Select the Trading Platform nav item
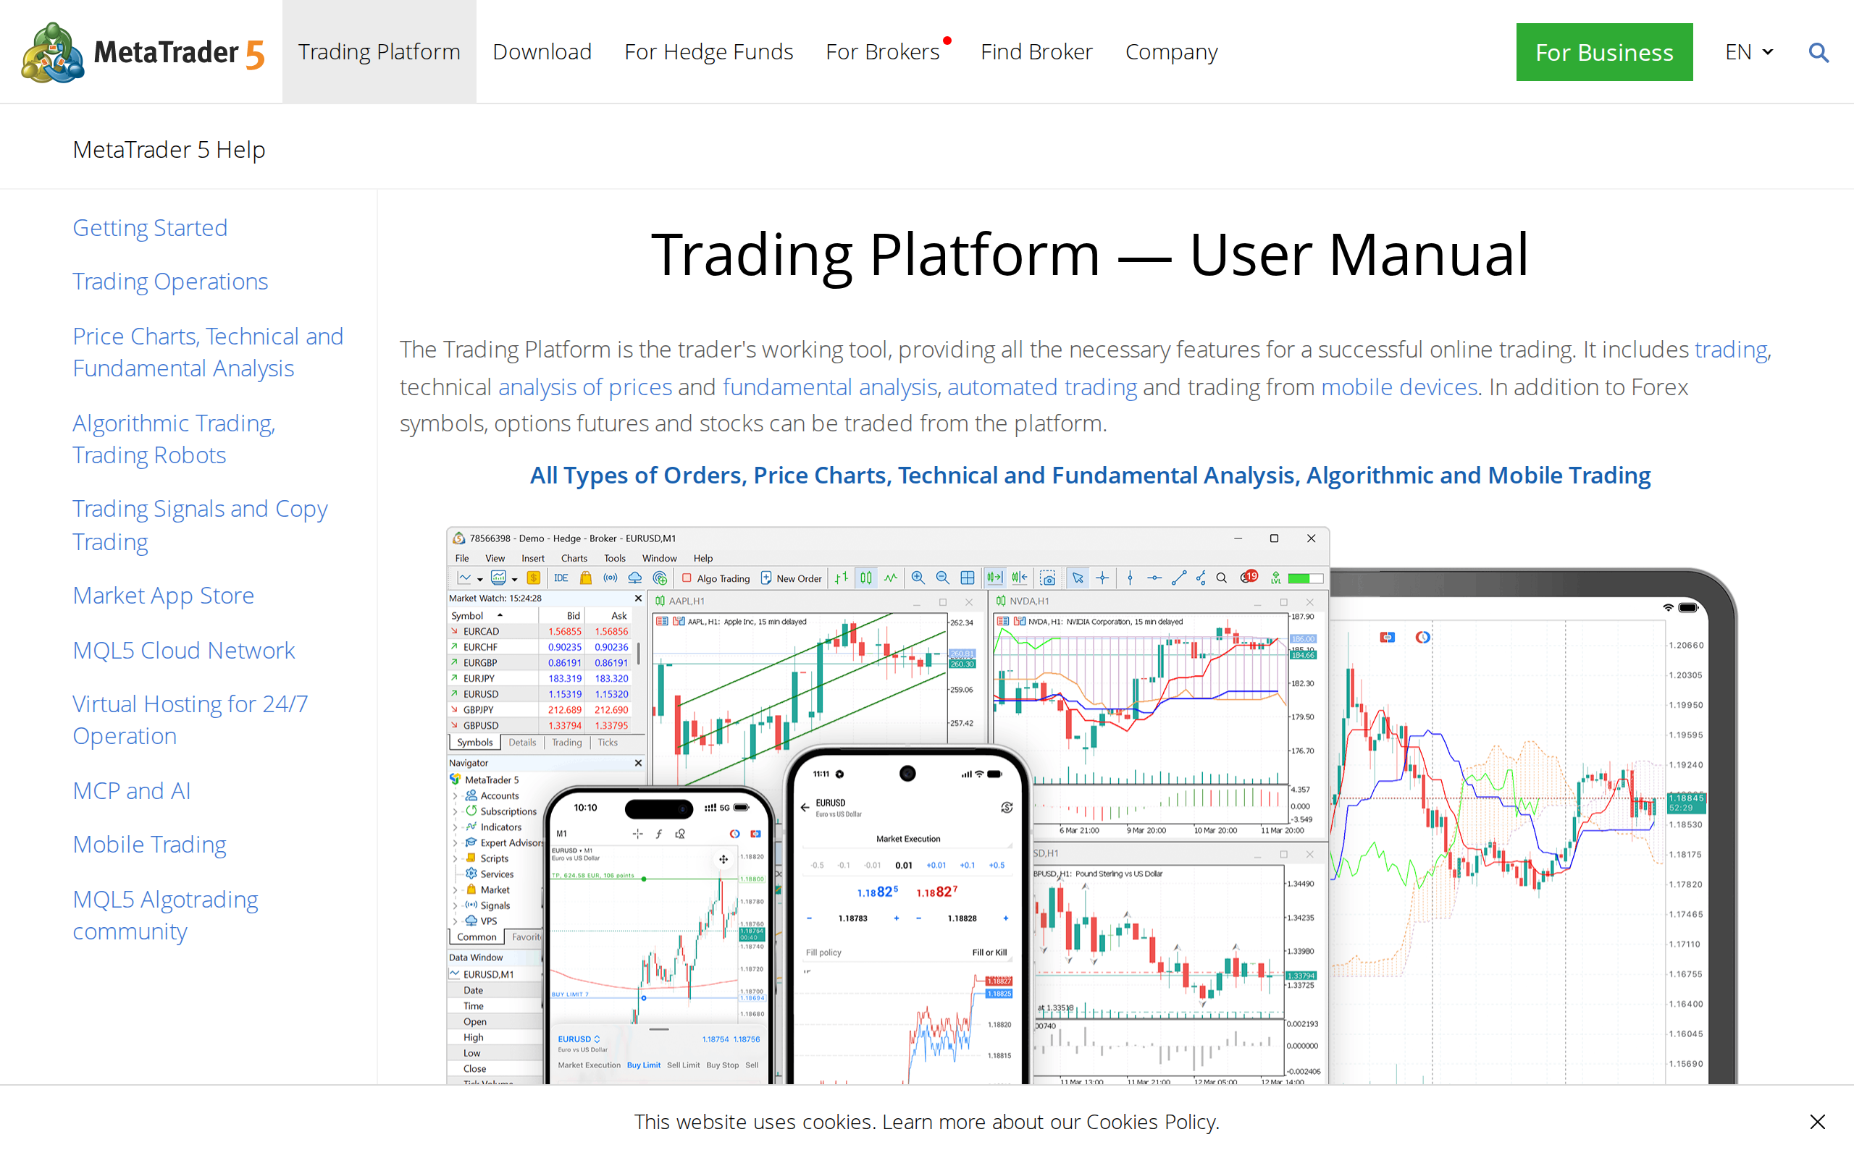 pos(379,52)
